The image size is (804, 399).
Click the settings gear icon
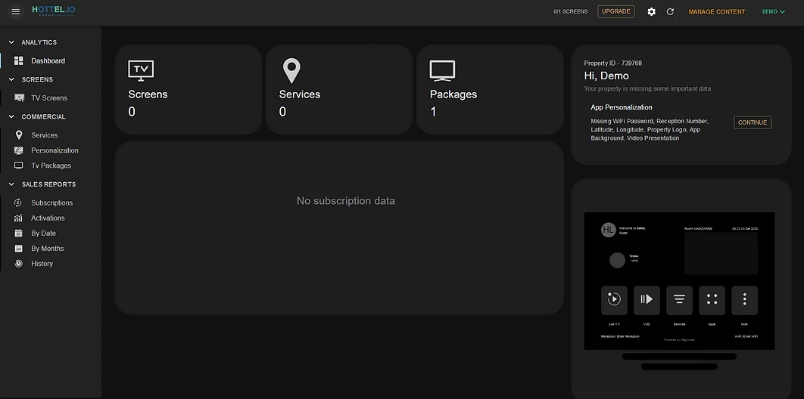(x=651, y=11)
